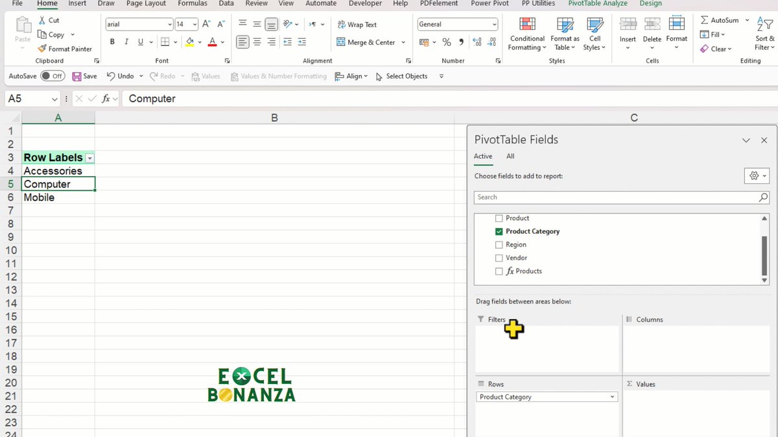The height and width of the screenshot is (437, 778).
Task: Click the Borders icon
Action: (x=165, y=42)
